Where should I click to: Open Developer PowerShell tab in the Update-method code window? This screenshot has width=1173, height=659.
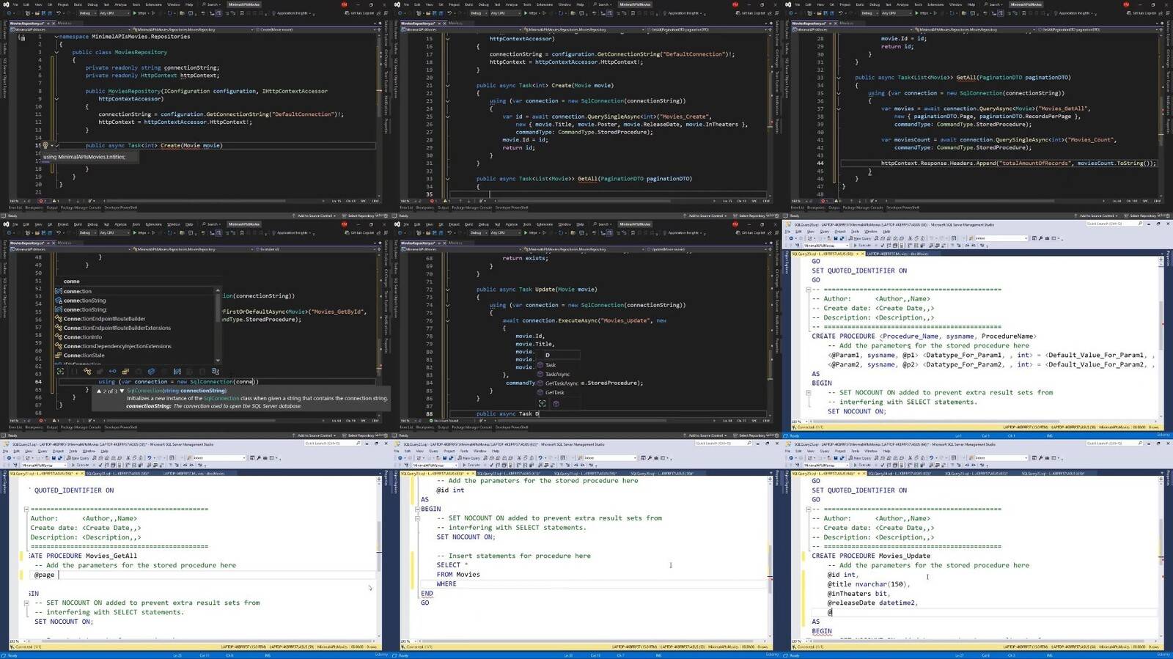(x=511, y=427)
